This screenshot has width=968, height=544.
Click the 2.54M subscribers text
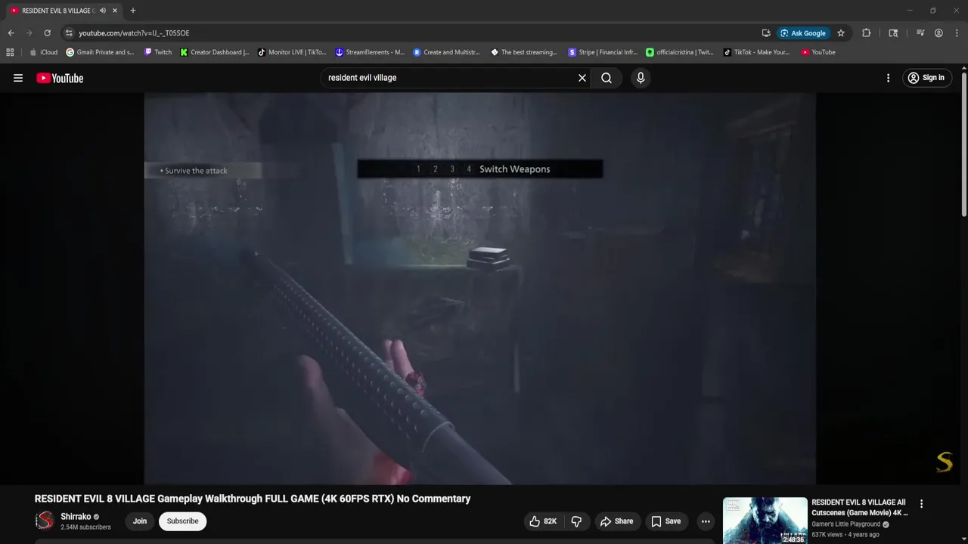[85, 527]
